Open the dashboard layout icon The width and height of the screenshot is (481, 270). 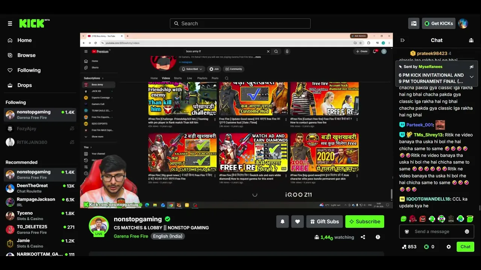(x=414, y=23)
